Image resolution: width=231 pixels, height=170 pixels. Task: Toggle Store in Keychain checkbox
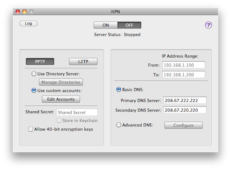60,121
